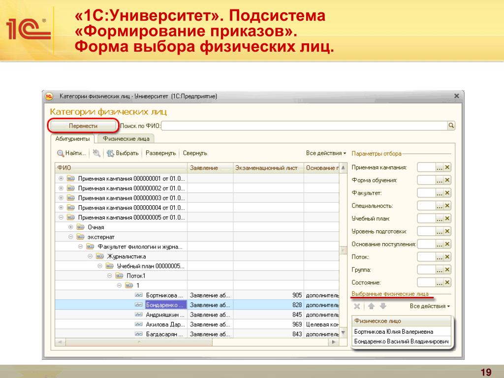This screenshot has height=378, width=504.
Task: Select Бондаренко Василий Владимирович in selected list
Action: tap(402, 342)
